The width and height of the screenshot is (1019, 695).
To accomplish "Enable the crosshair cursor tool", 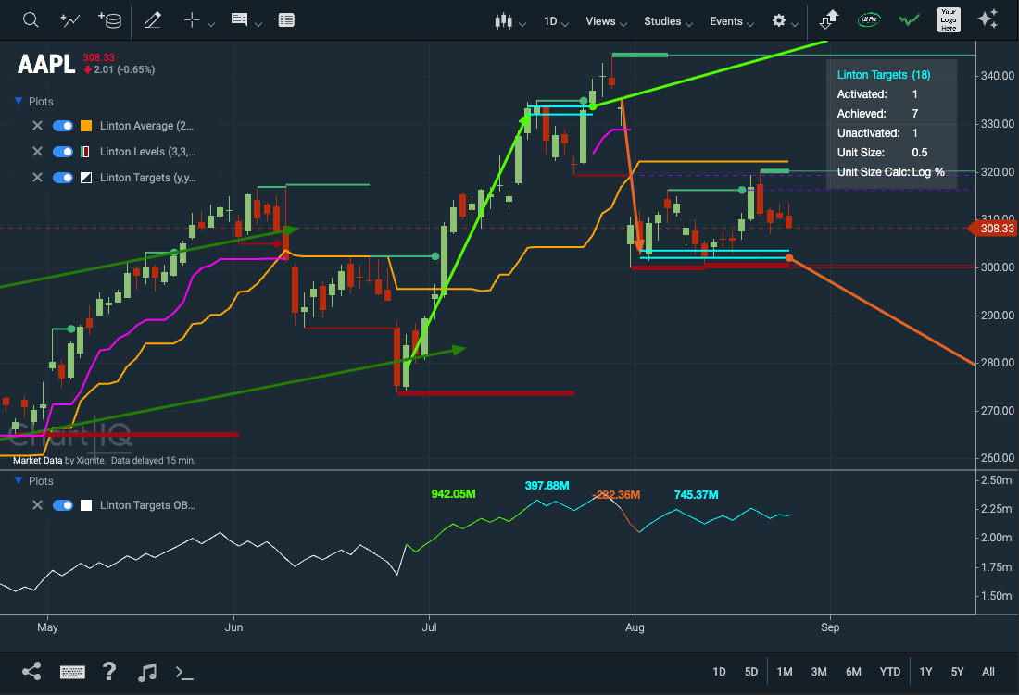I will (x=191, y=20).
